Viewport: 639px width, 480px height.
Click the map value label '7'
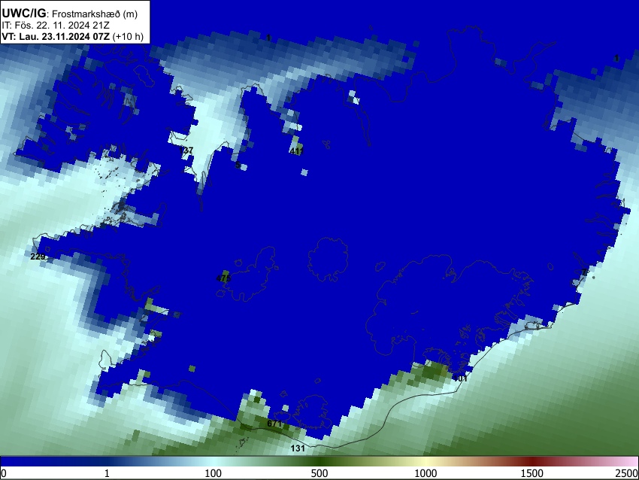[x=584, y=272]
